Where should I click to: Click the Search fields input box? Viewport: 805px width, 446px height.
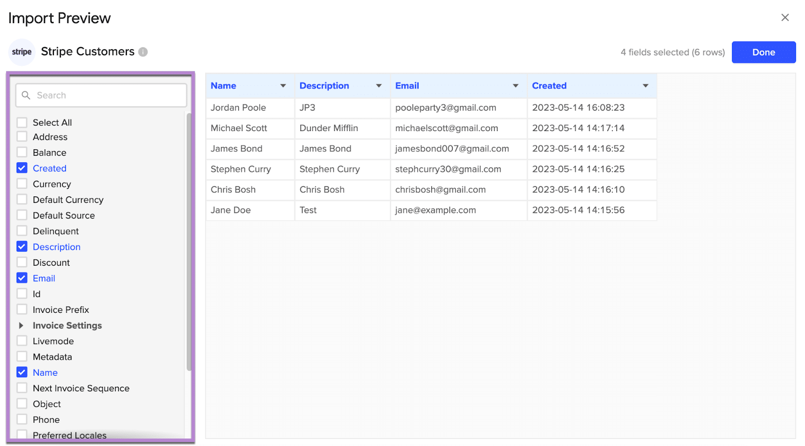(x=108, y=95)
